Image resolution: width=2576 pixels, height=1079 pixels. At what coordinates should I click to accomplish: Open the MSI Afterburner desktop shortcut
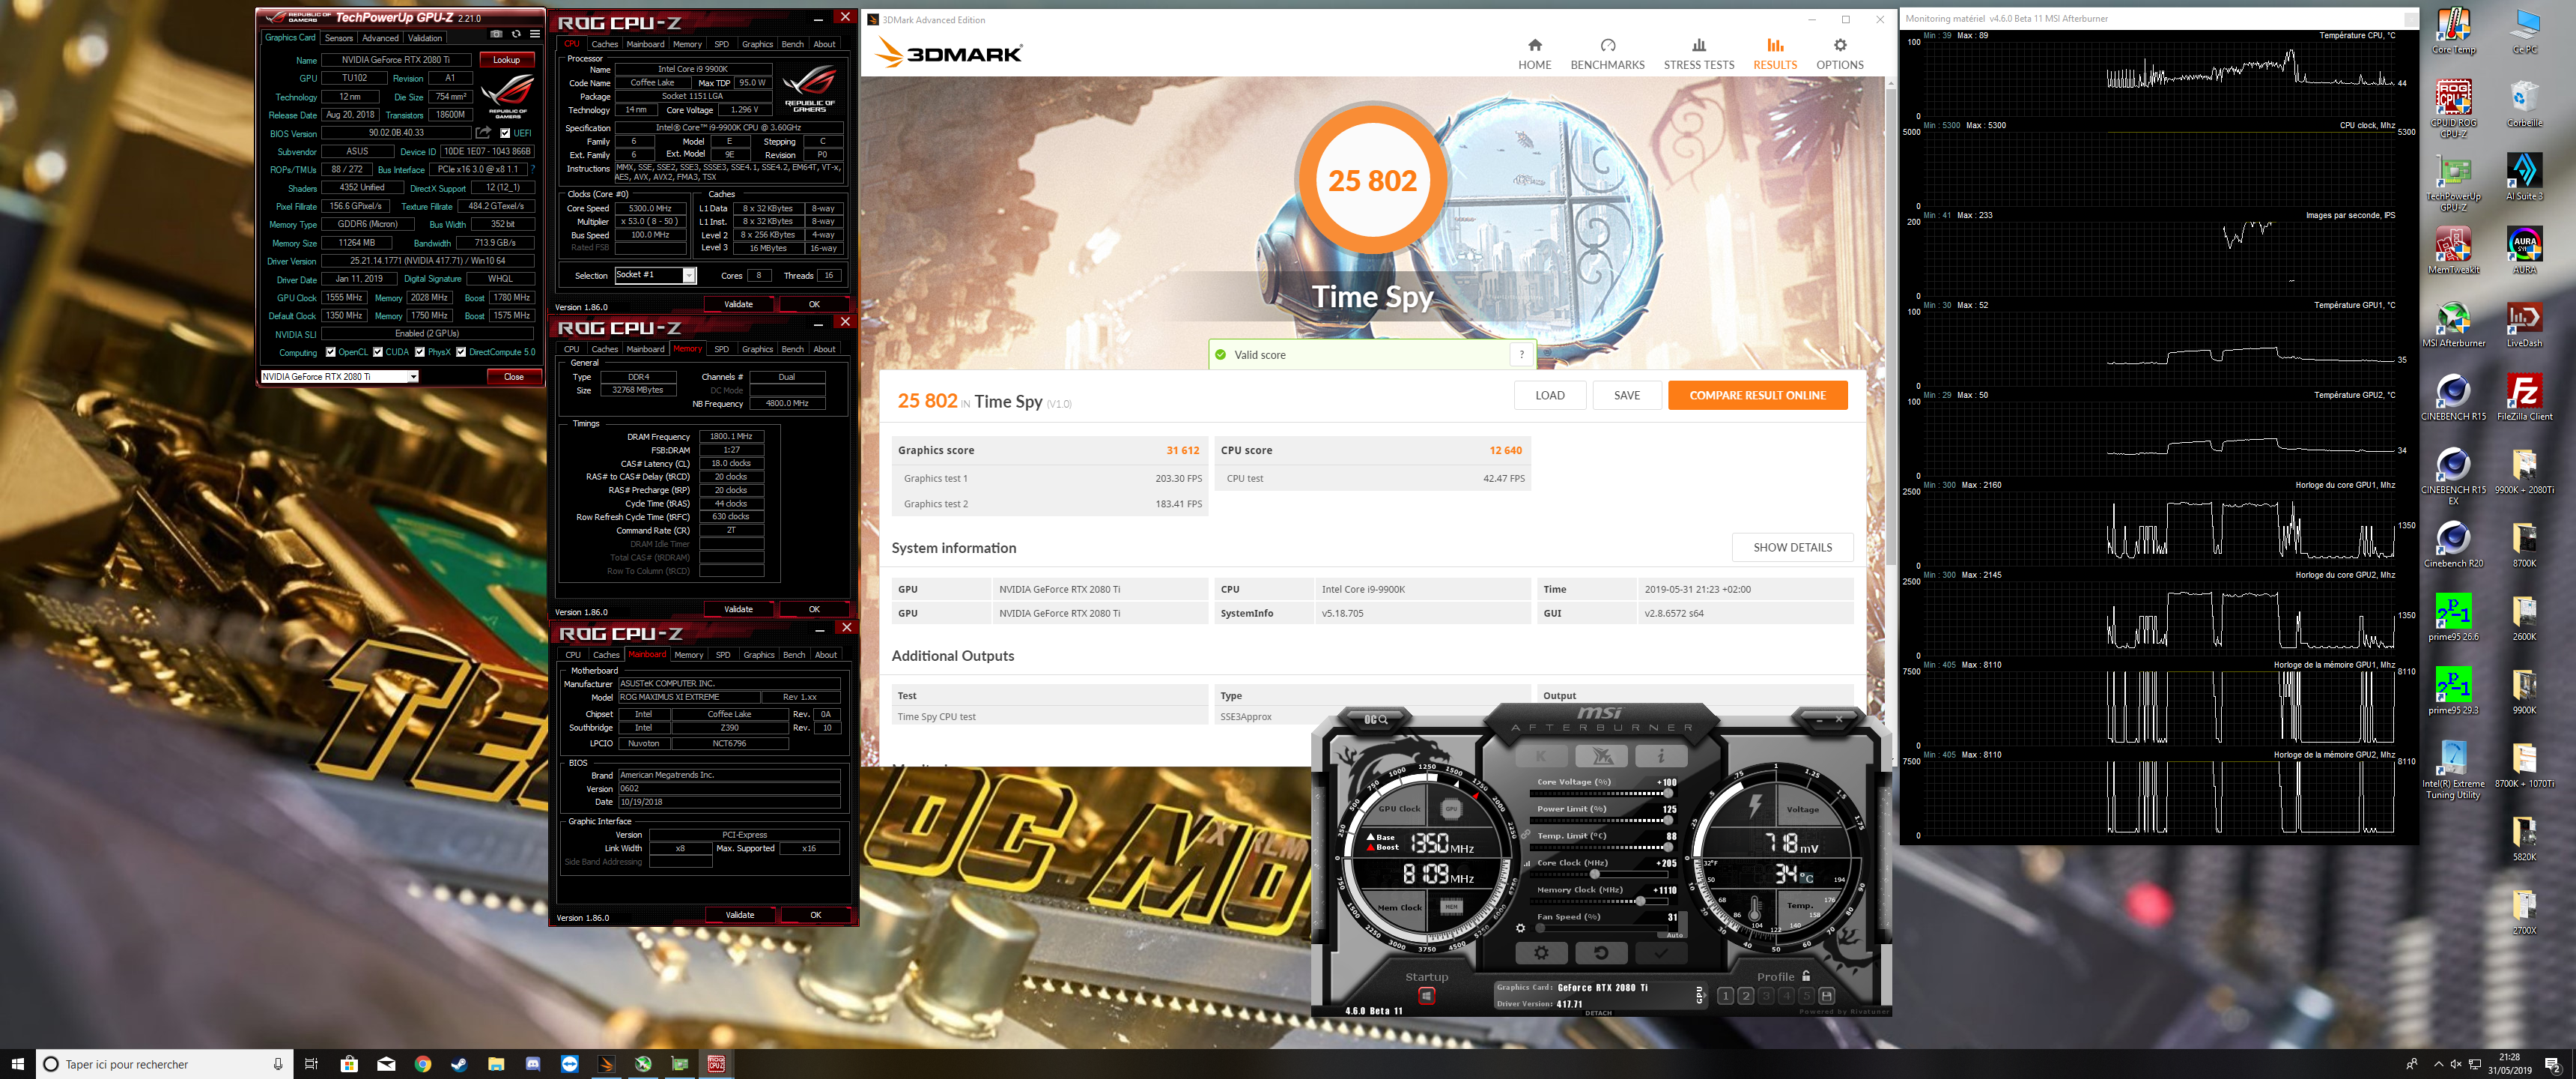point(2453,325)
